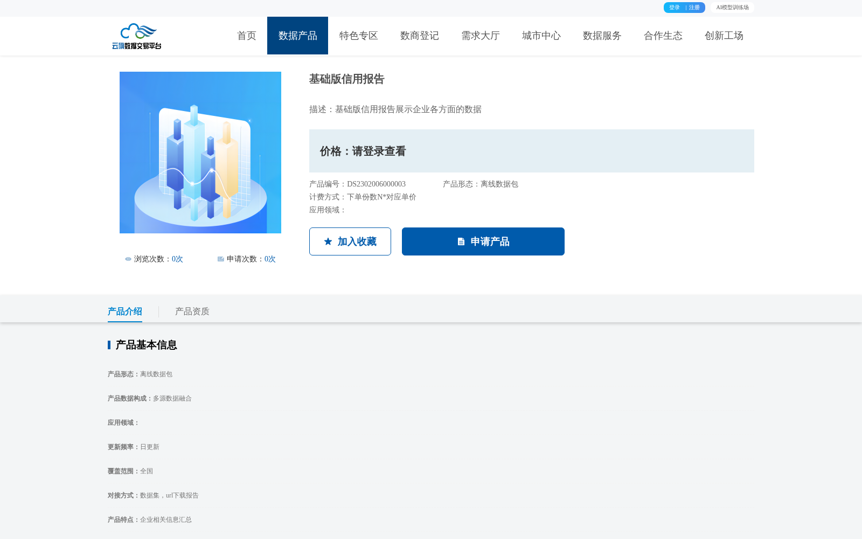Click the 浏览次数 0次 count
The height and width of the screenshot is (539, 862).
click(177, 259)
